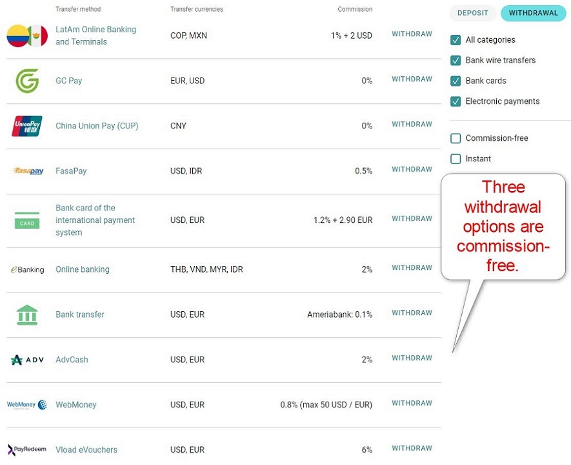Click the green bank card icon

27,220
